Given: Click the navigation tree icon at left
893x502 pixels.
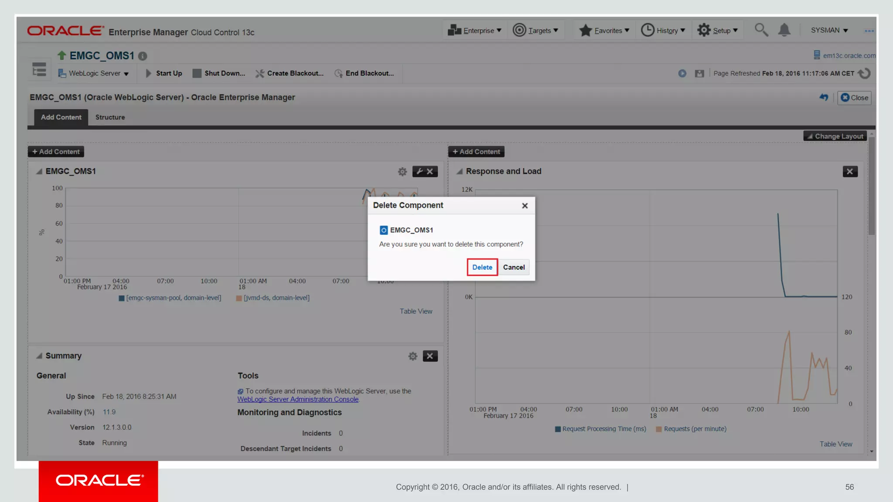Looking at the screenshot, I should click(x=39, y=70).
